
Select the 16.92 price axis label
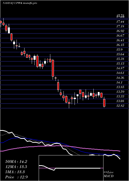click(x=120, y=31)
